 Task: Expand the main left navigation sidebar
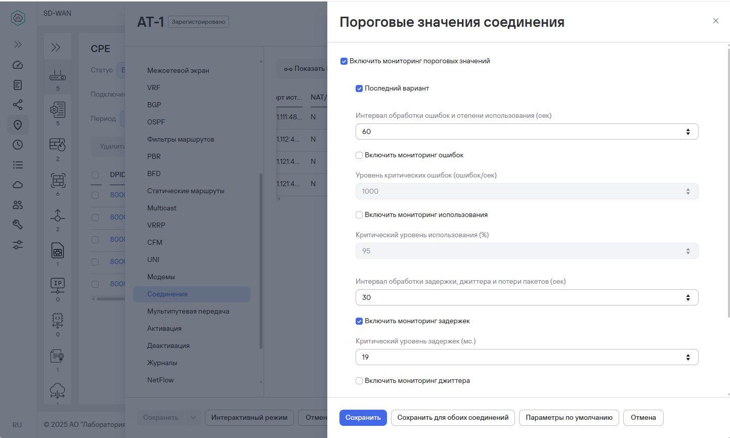(x=18, y=45)
